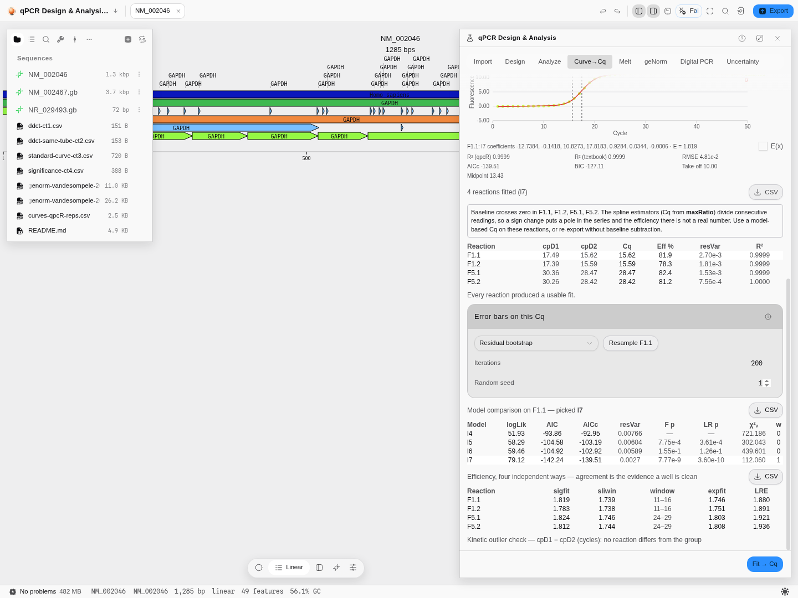Image resolution: width=798 pixels, height=598 pixels.
Task: Enable the E(x) checkbox
Action: point(763,146)
